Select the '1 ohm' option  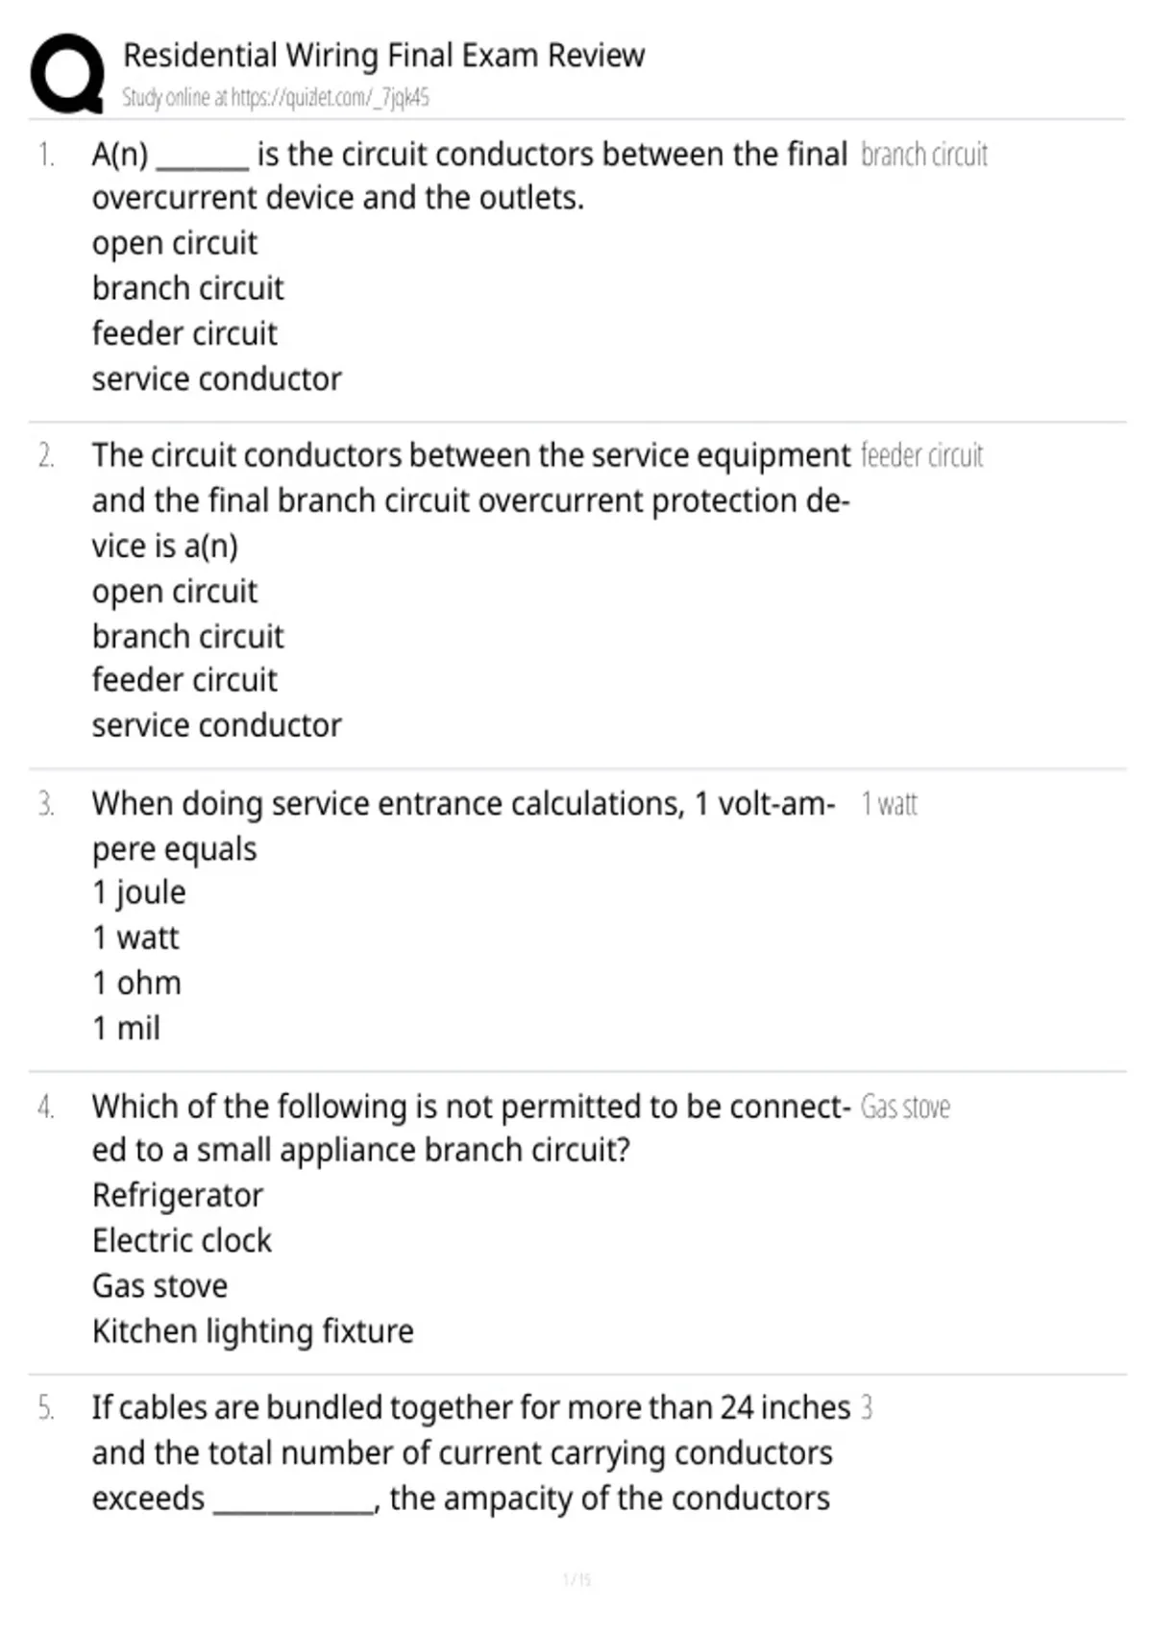pos(136,983)
